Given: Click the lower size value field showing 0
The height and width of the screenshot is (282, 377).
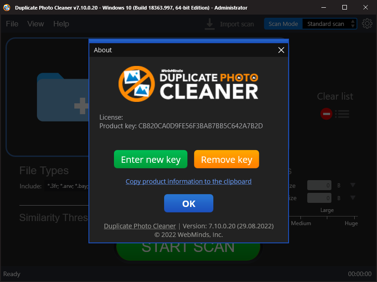Looking at the screenshot, I should point(319,198).
